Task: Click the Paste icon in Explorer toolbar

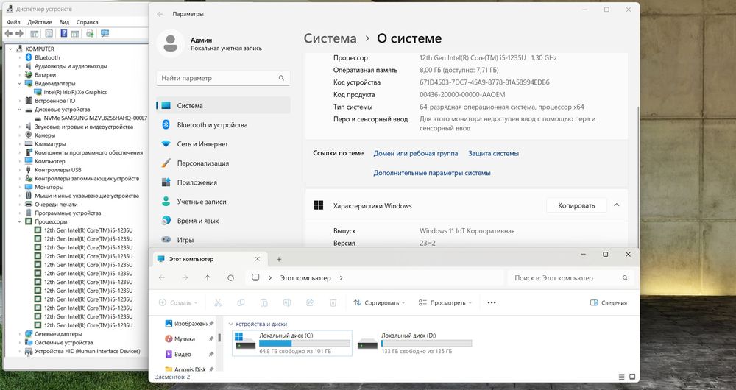Action: point(263,302)
